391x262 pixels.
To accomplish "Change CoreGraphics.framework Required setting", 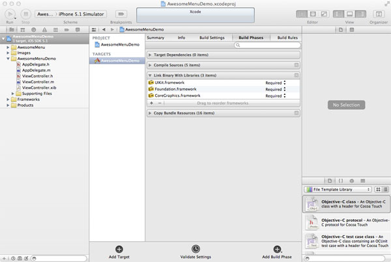I will [276, 96].
